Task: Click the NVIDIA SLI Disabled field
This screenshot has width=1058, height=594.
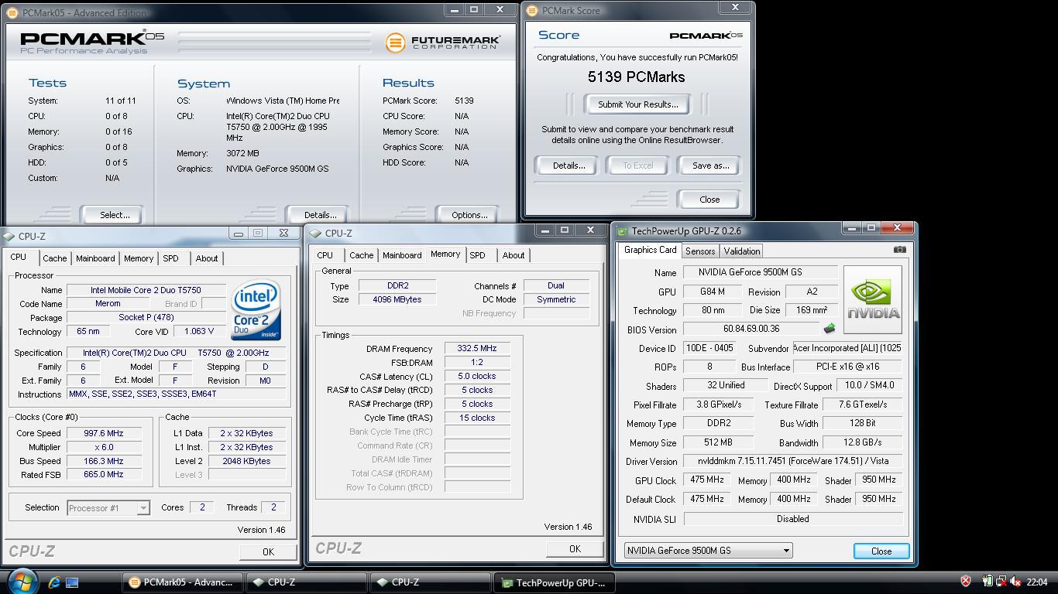Action: point(793,519)
